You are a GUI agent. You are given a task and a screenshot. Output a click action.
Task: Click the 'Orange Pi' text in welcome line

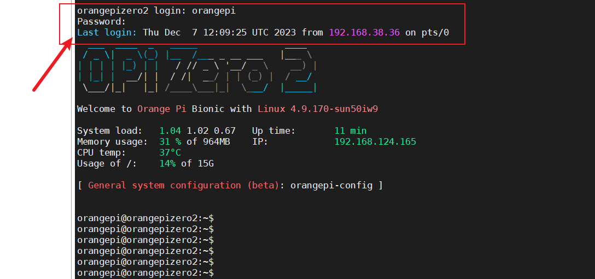[162, 109]
